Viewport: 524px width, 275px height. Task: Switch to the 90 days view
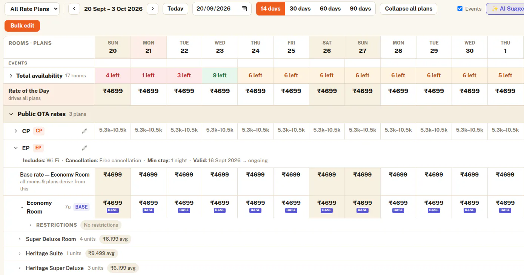coord(360,9)
